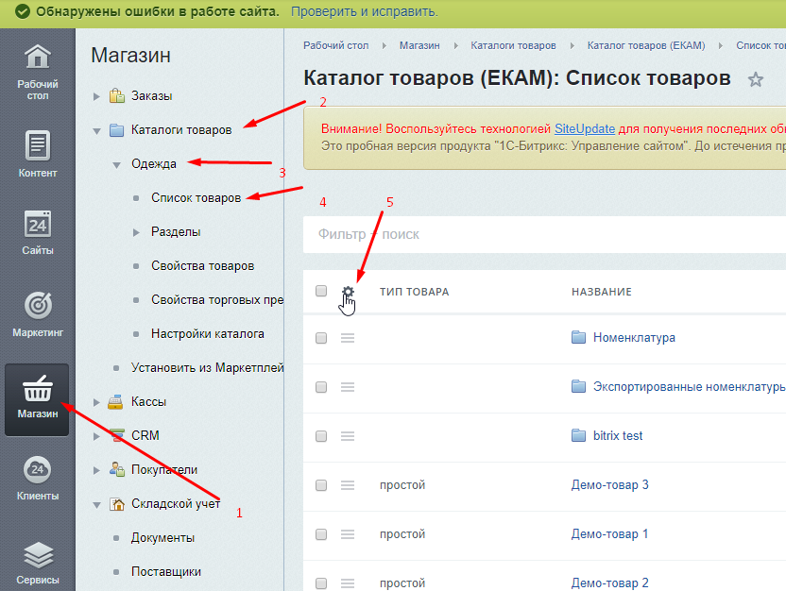Expand the Покупатели tree node
This screenshot has width=786, height=591.
coord(96,470)
